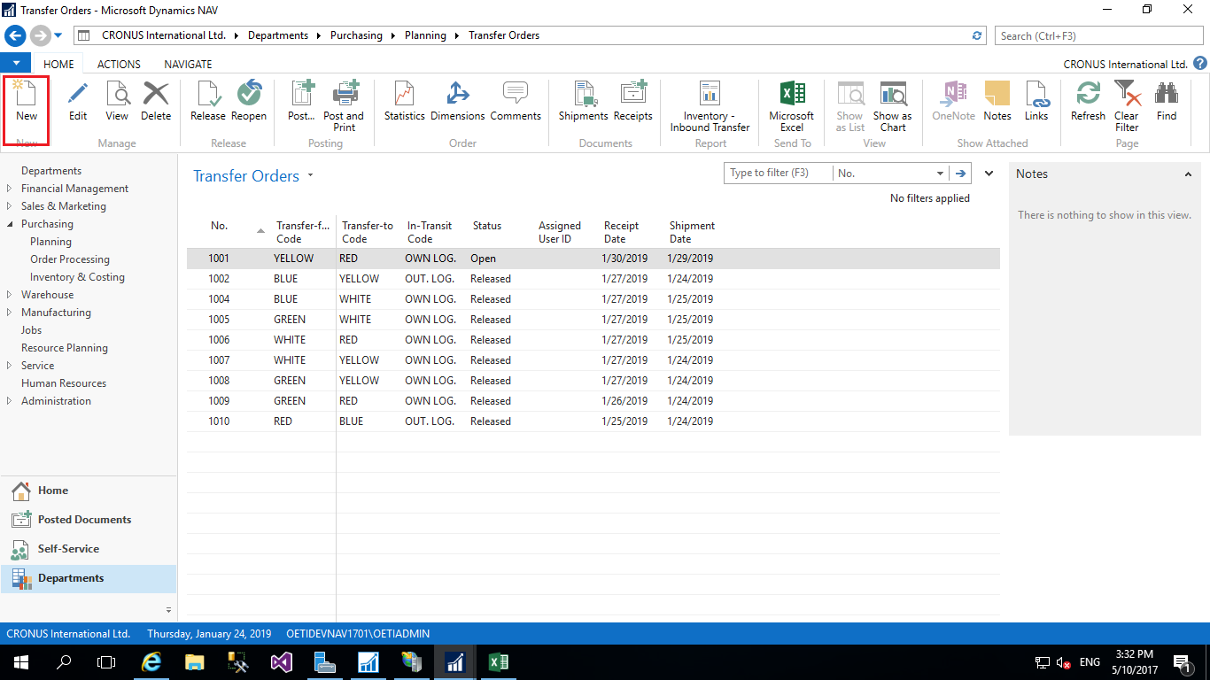The width and height of the screenshot is (1210, 680).
Task: Click the Post... ribbon icon
Action: (x=301, y=102)
